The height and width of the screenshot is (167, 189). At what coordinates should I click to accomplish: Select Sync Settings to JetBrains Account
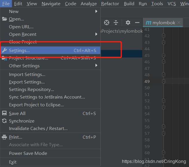(x=50, y=97)
